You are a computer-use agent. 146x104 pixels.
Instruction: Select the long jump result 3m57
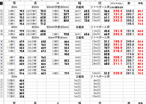click(x=78, y=11)
